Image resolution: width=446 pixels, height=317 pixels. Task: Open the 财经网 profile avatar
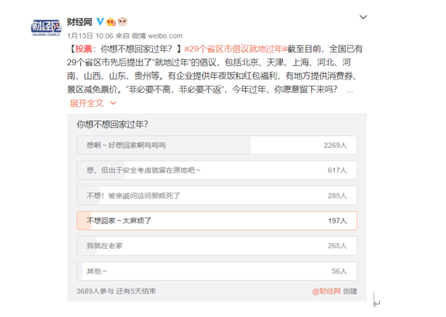click(46, 28)
